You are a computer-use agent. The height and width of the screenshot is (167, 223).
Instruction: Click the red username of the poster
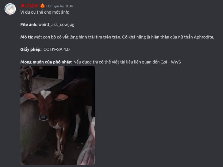[29, 6]
